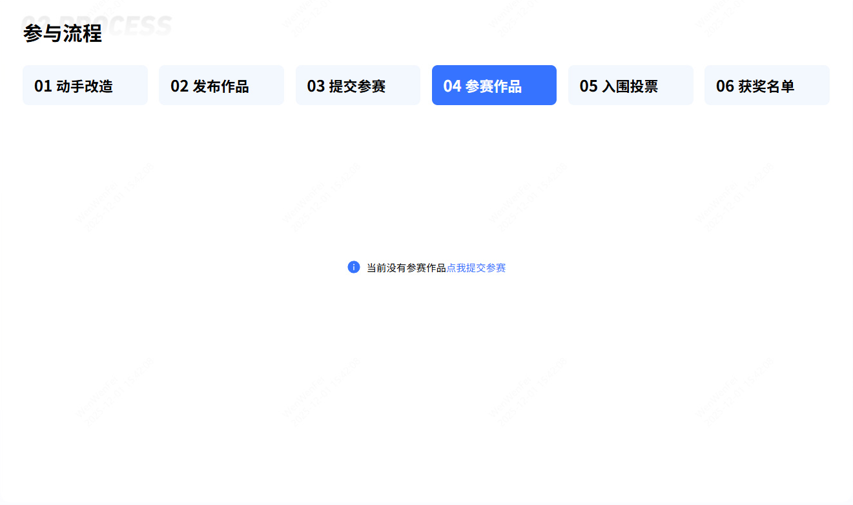Click the blue info circle icon
Screen dimensions: 853x505
tap(354, 267)
